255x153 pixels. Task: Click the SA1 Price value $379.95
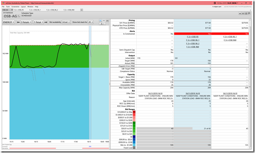click(x=245, y=23)
